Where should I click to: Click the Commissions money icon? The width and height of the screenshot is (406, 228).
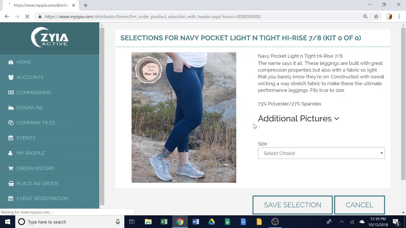tap(11, 92)
